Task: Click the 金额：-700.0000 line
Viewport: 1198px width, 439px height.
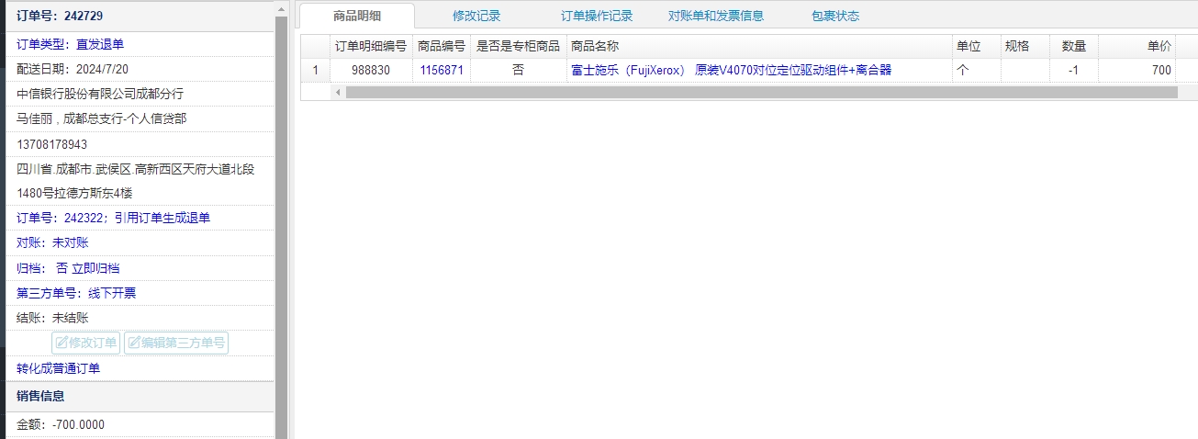Action: (x=61, y=424)
